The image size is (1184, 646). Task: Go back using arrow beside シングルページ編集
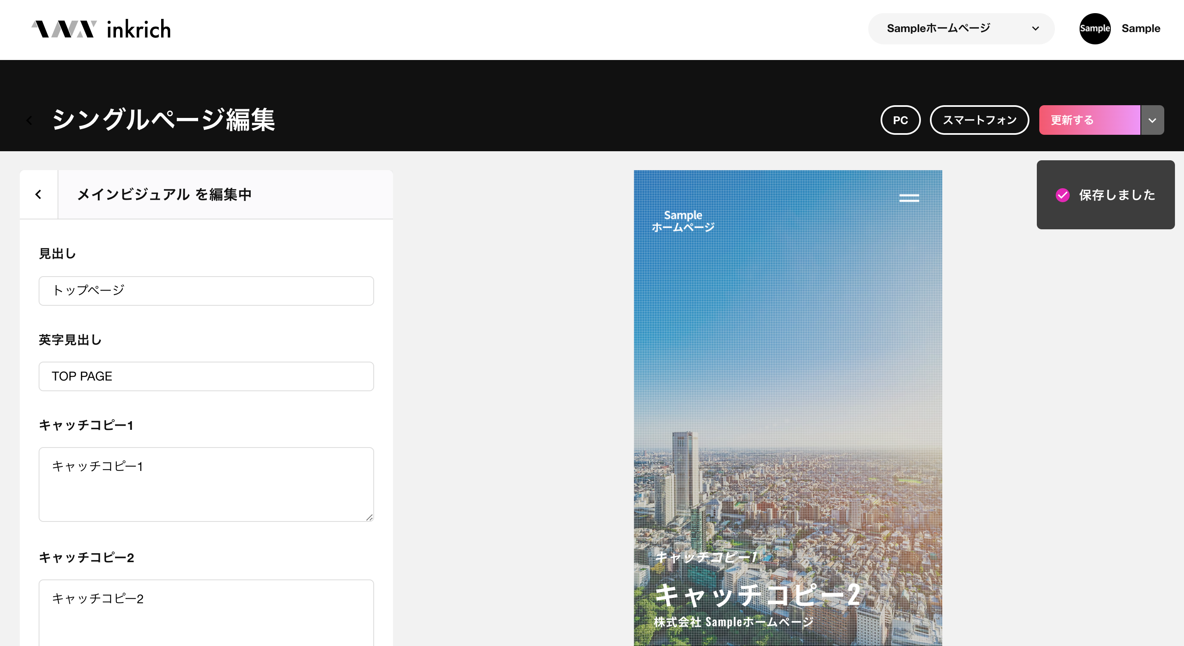pos(30,120)
